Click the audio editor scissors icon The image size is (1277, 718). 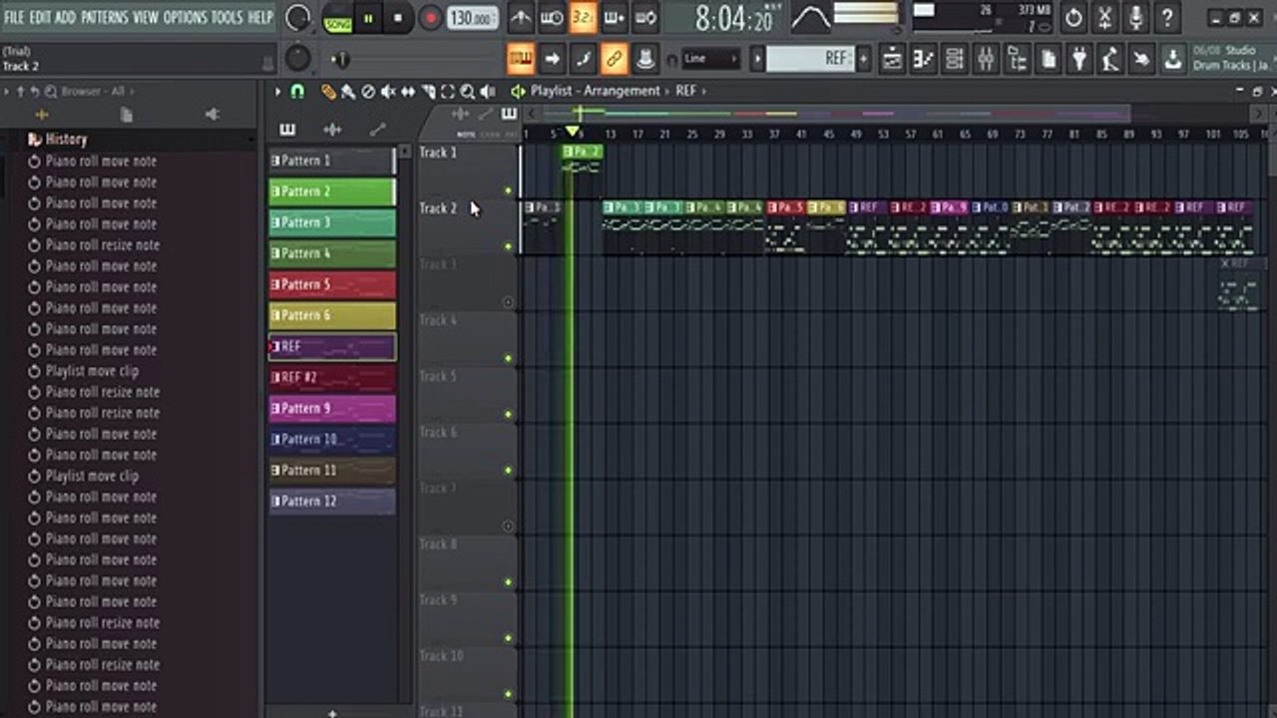(1104, 17)
